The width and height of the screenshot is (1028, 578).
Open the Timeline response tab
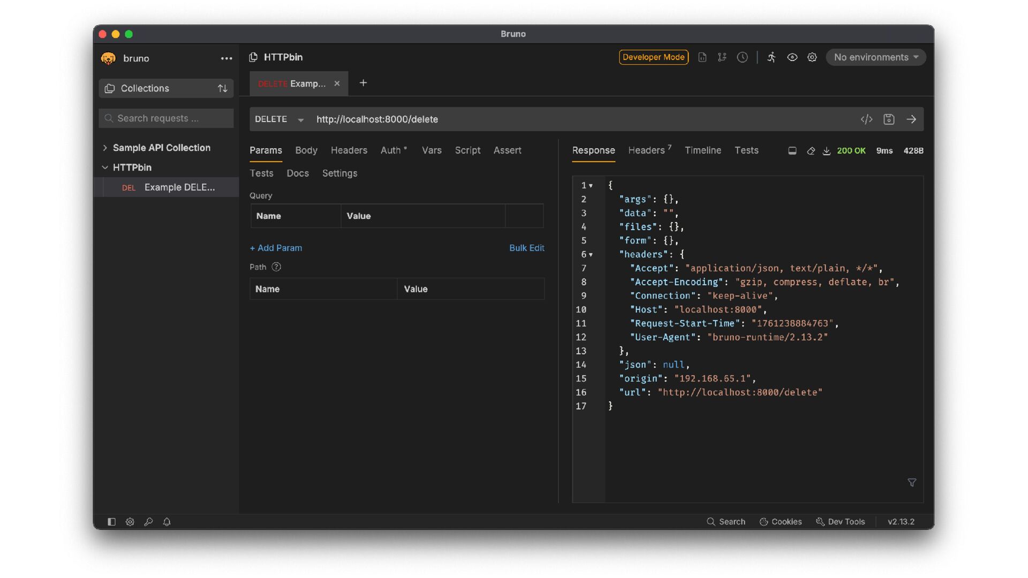[x=702, y=150]
